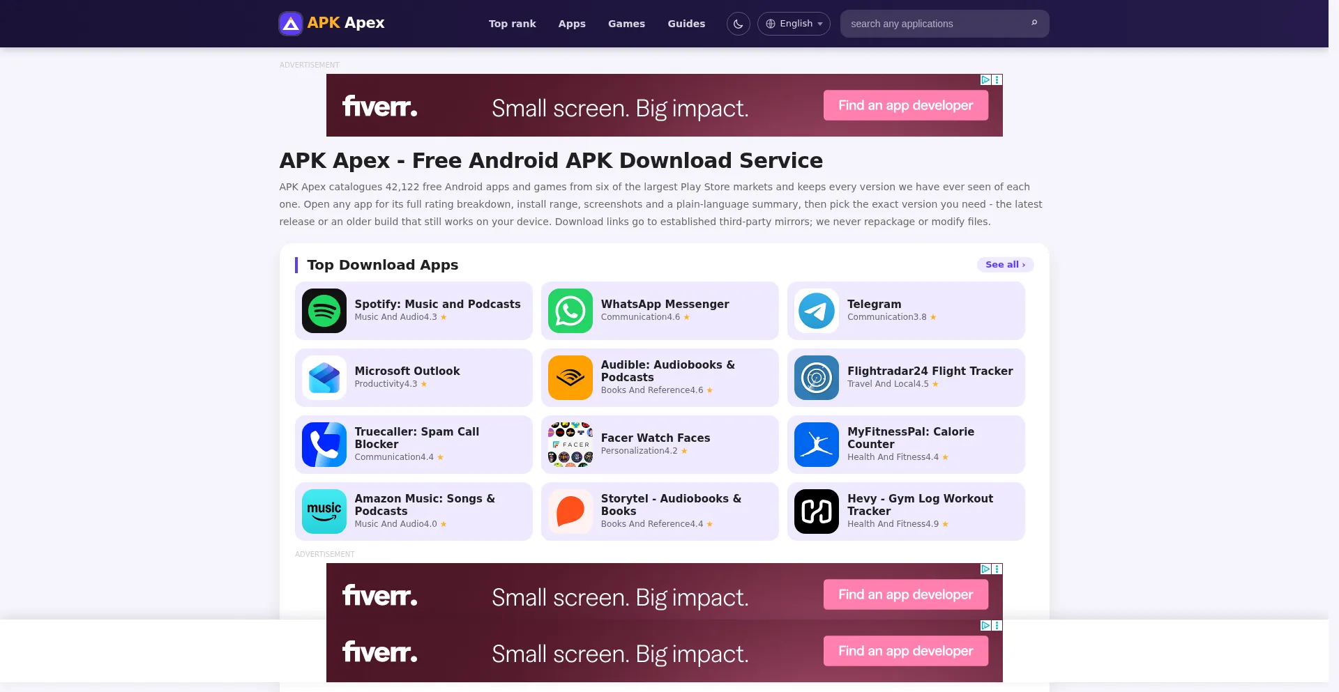Open Truecaller: Spam Call Blocker title
Viewport: 1339px width, 692px height.
(x=417, y=438)
